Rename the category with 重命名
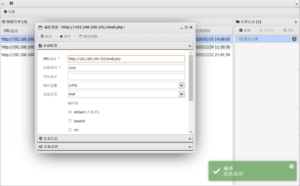This screenshot has width=300, height=186. pos(267,30)
